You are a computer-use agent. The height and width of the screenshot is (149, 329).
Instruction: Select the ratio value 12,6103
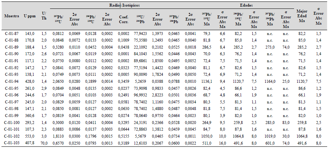(x=140, y=143)
